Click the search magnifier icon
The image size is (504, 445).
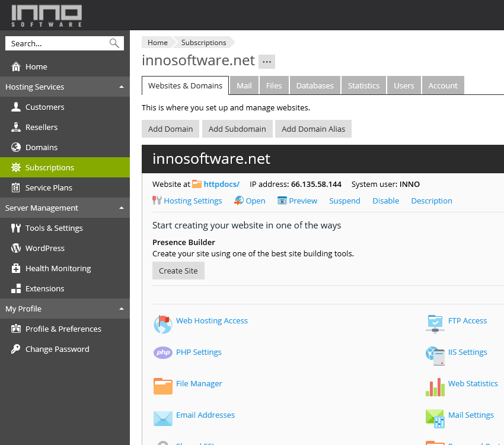pyautogui.click(x=114, y=43)
